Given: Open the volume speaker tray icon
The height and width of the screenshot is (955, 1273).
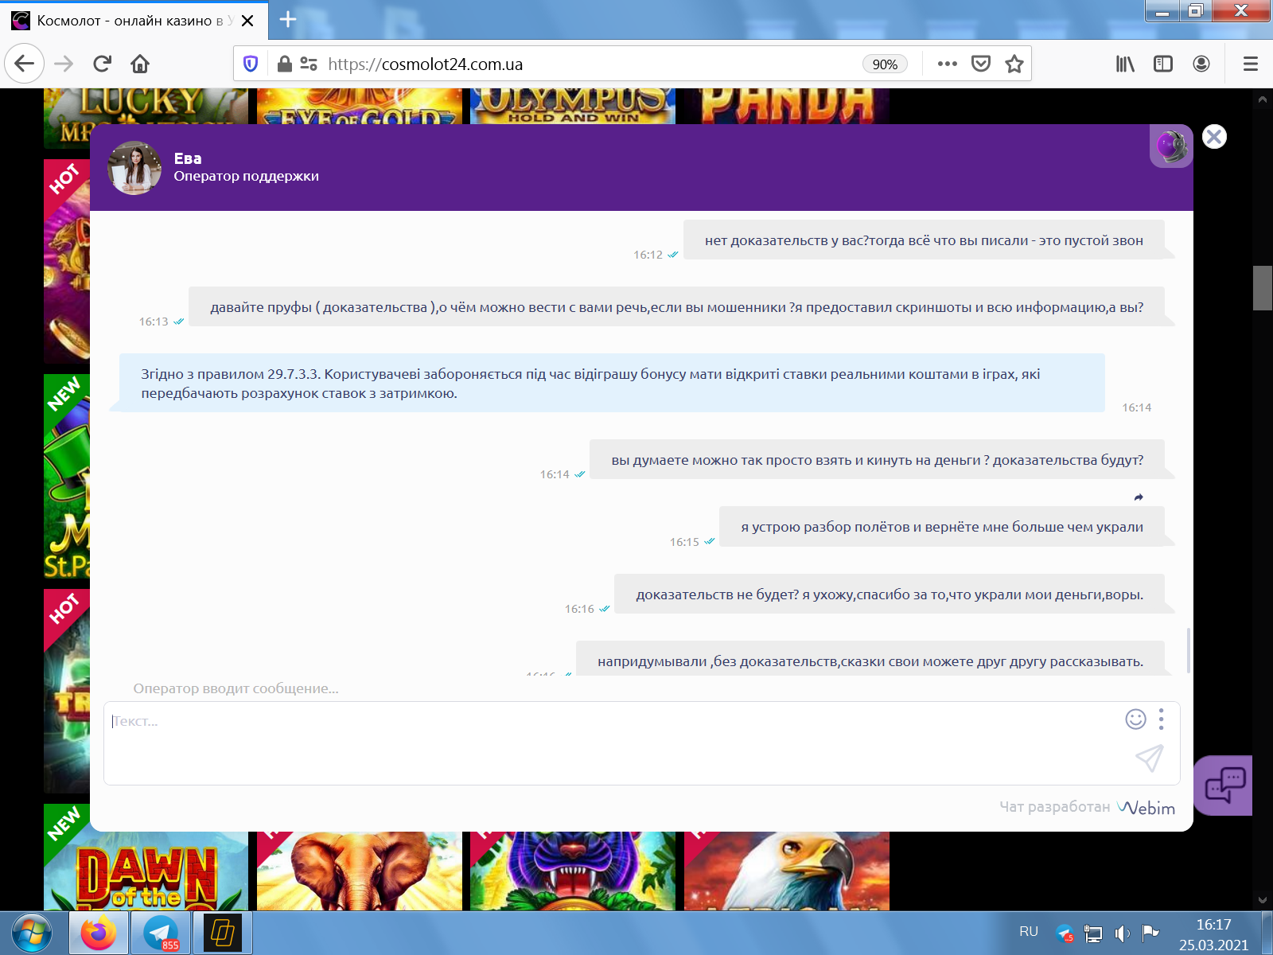Looking at the screenshot, I should coord(1122,934).
